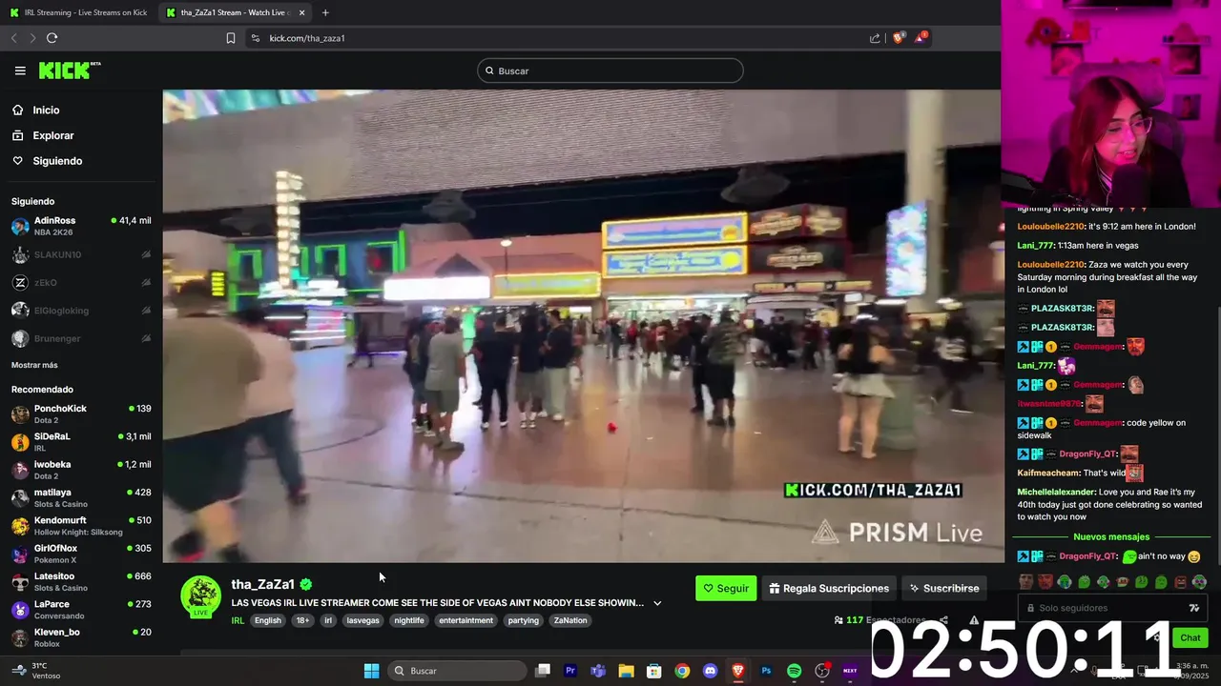The image size is (1221, 686).
Task: Click the share icon in address bar
Action: tap(875, 38)
